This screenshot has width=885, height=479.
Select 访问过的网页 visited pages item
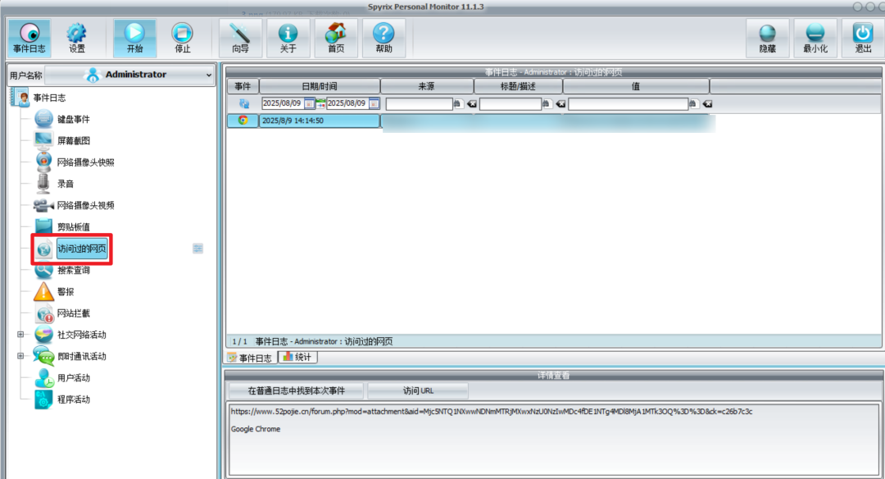[82, 249]
